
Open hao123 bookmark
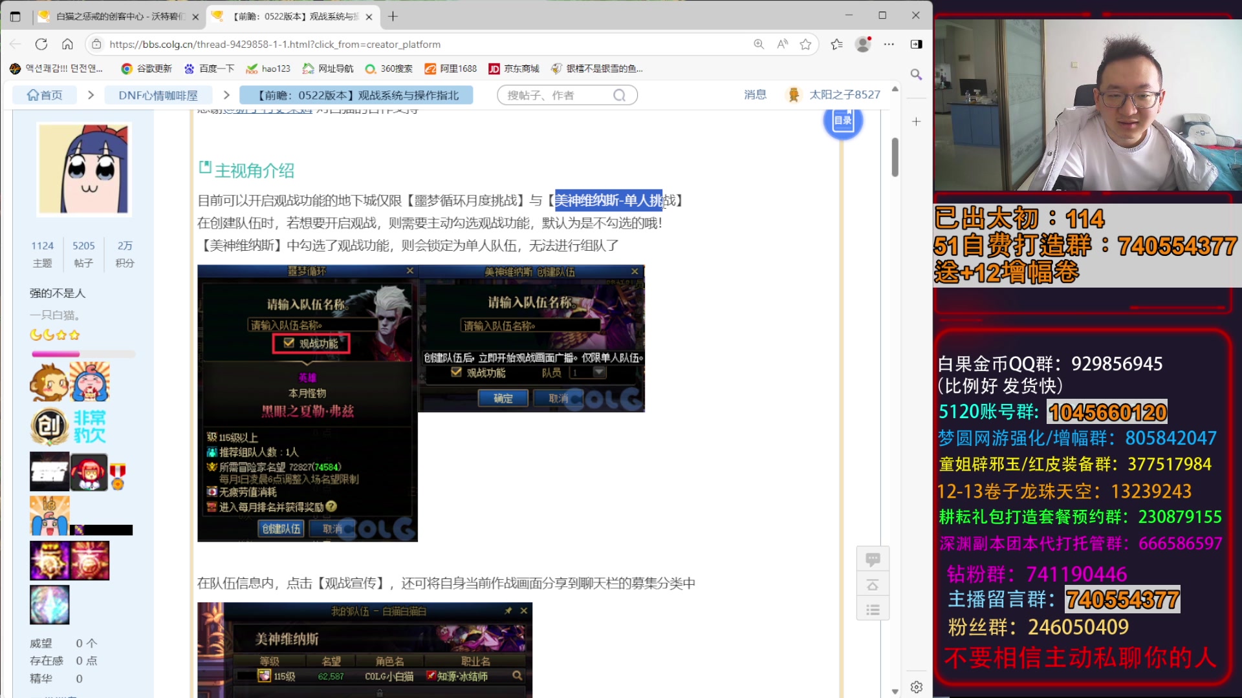(x=268, y=69)
